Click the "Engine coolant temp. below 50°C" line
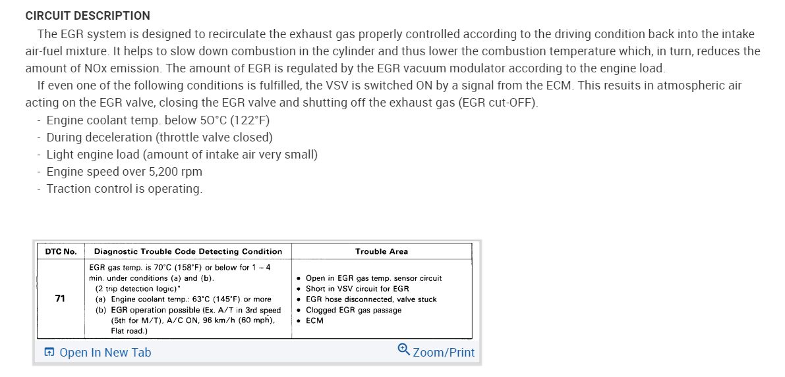Image resolution: width=785 pixels, height=377 pixels. pos(158,120)
